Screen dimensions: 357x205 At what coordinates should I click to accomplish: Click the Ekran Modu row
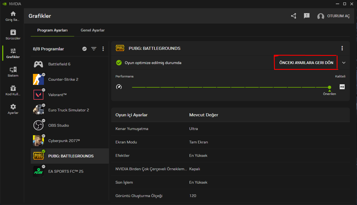[x=230, y=142]
